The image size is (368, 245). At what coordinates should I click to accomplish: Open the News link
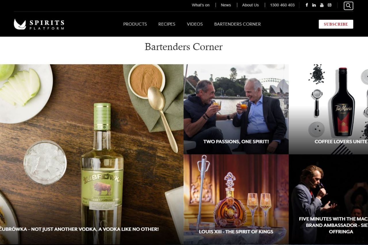click(x=226, y=5)
